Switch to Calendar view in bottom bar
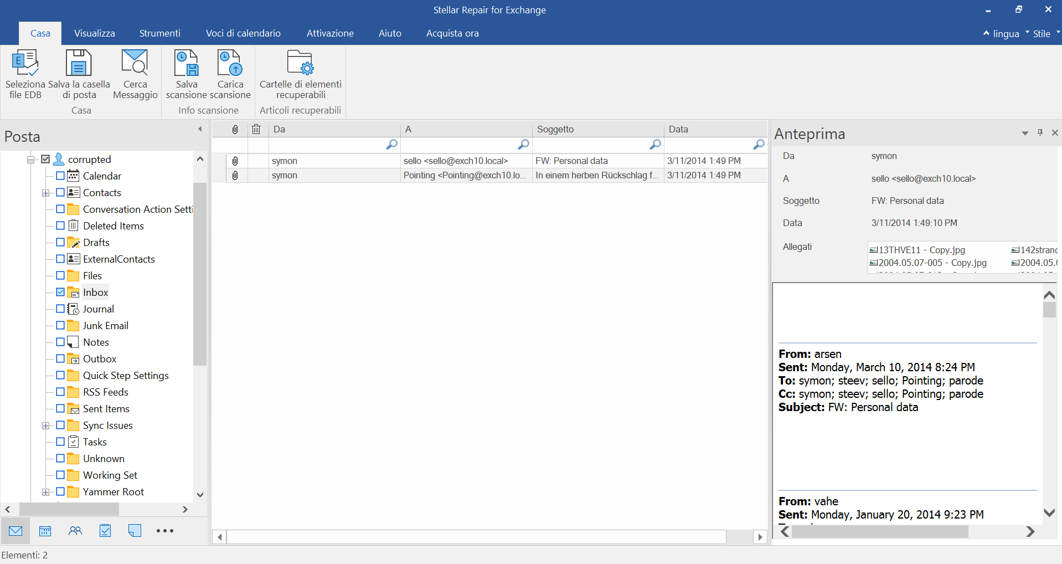This screenshot has width=1062, height=564. click(x=45, y=531)
